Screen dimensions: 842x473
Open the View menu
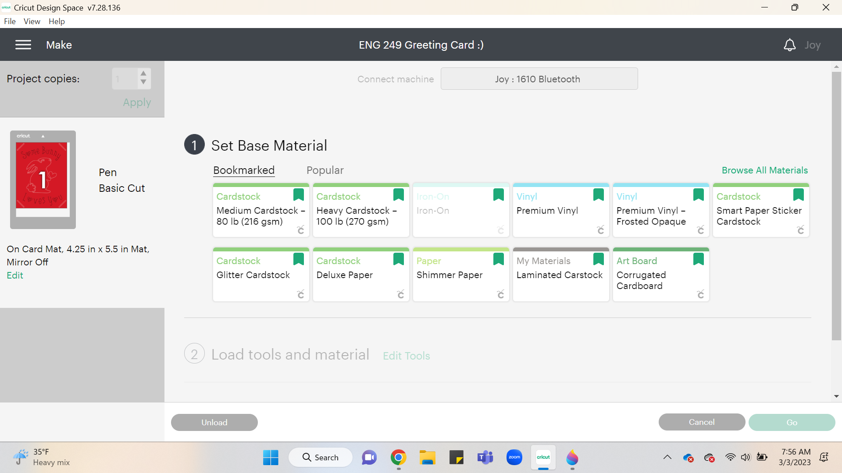click(32, 21)
